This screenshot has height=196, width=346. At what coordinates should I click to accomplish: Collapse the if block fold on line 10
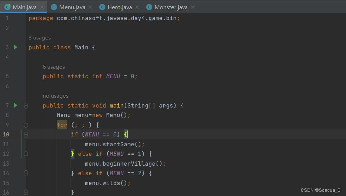click(26, 135)
